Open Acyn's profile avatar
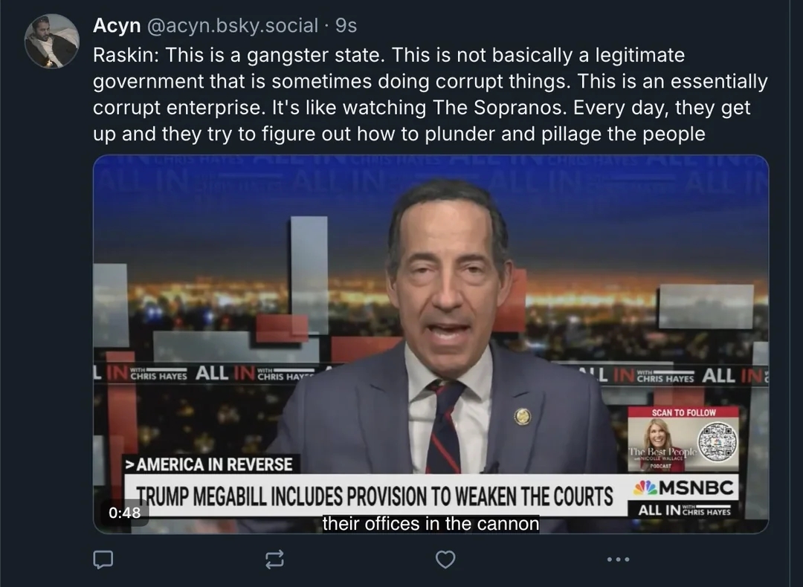The image size is (803, 587). [x=52, y=41]
